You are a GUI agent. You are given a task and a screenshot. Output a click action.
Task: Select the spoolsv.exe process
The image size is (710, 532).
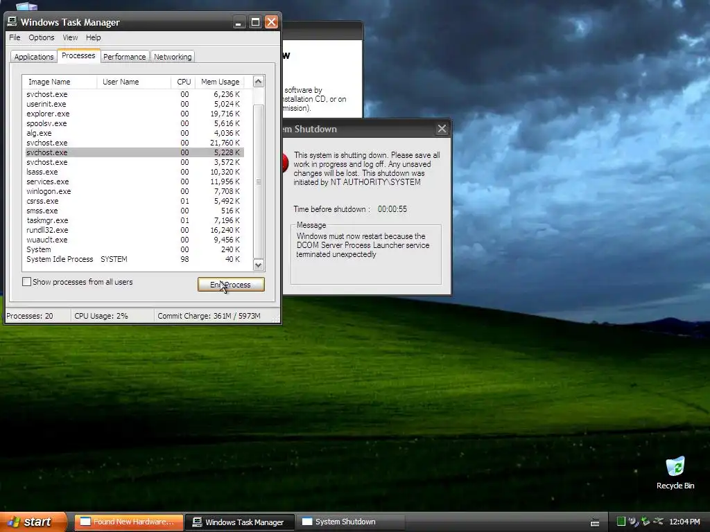(134, 123)
